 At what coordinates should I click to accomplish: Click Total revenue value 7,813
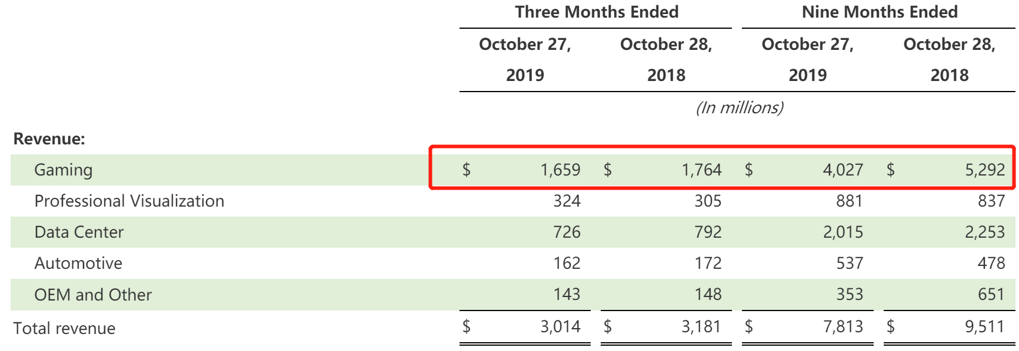pos(842,326)
